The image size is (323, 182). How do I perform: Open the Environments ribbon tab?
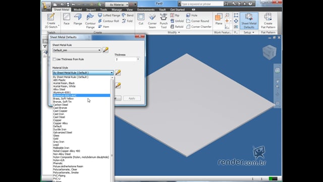coord(146,10)
